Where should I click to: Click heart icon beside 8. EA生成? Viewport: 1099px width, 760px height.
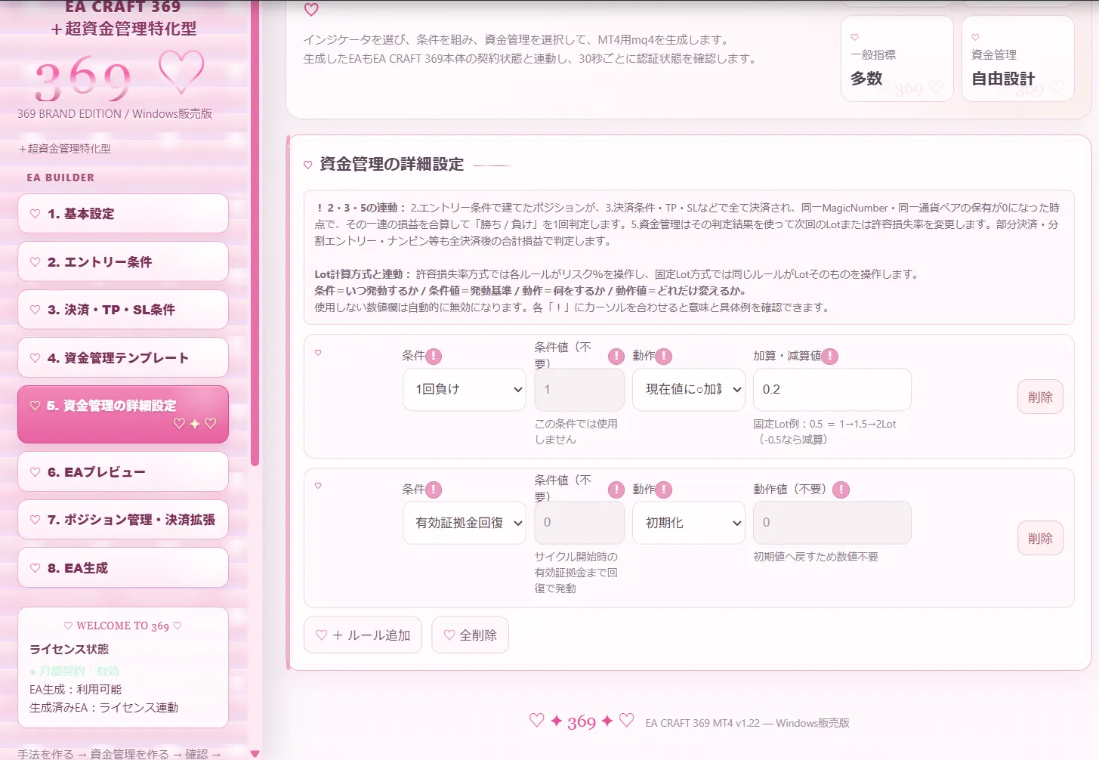35,568
